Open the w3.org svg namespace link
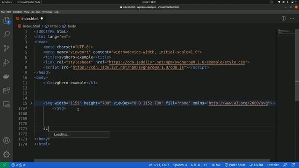The width and height of the screenshot is (299, 168). pos(238,103)
